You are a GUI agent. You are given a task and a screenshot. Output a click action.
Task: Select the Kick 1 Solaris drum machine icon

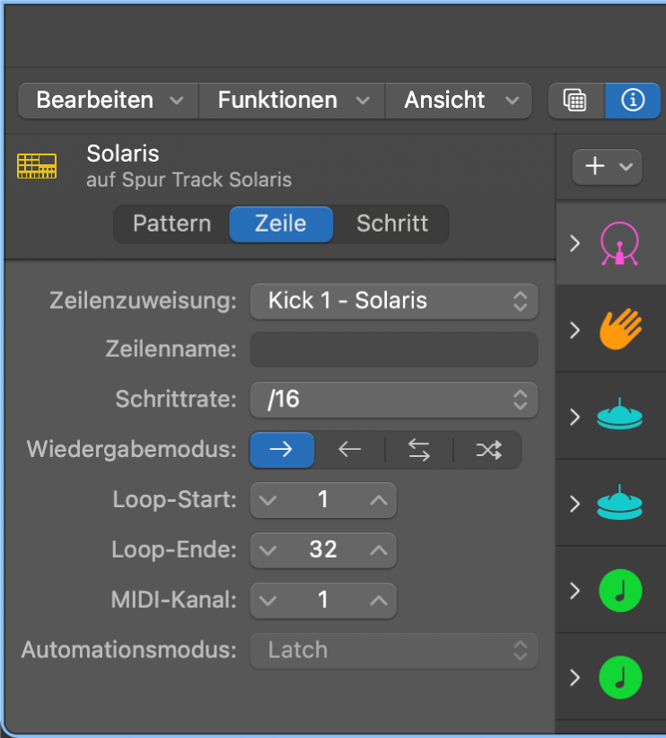click(x=619, y=242)
